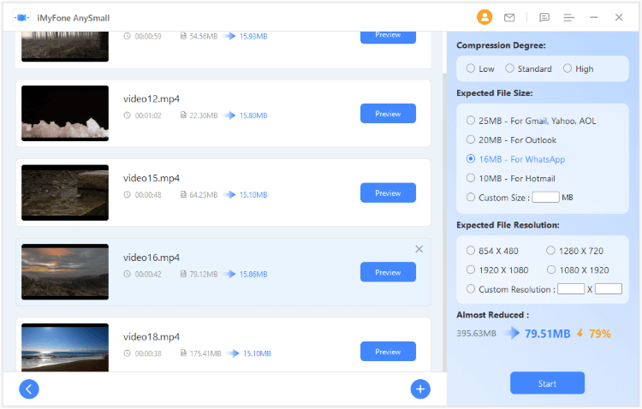
Task: Click the video list vertical scrollbar
Action: (444, 221)
